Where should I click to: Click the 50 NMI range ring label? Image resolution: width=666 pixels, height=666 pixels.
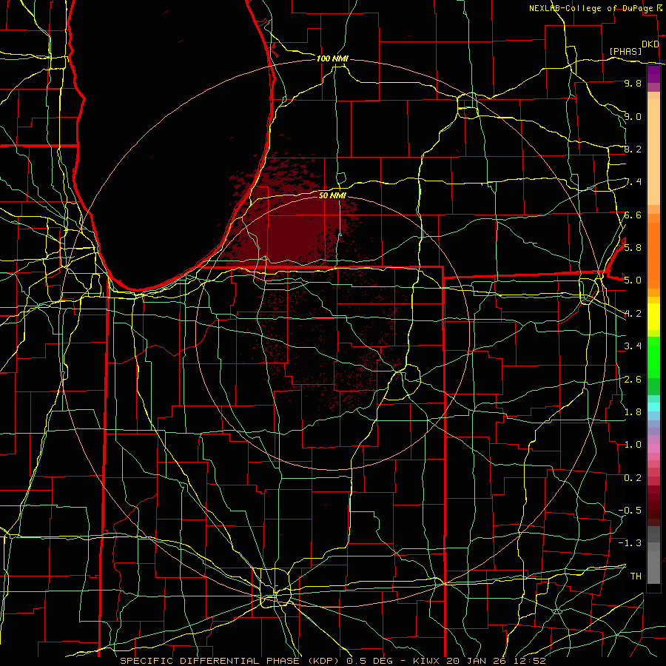332,195
